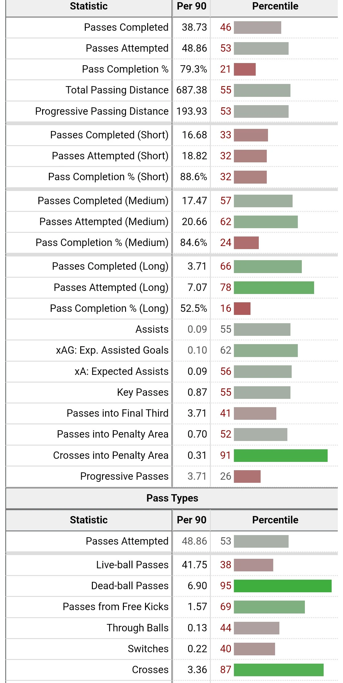Click the Total Passing Distance label
Viewport: 343px width, 683px height.
(117, 90)
